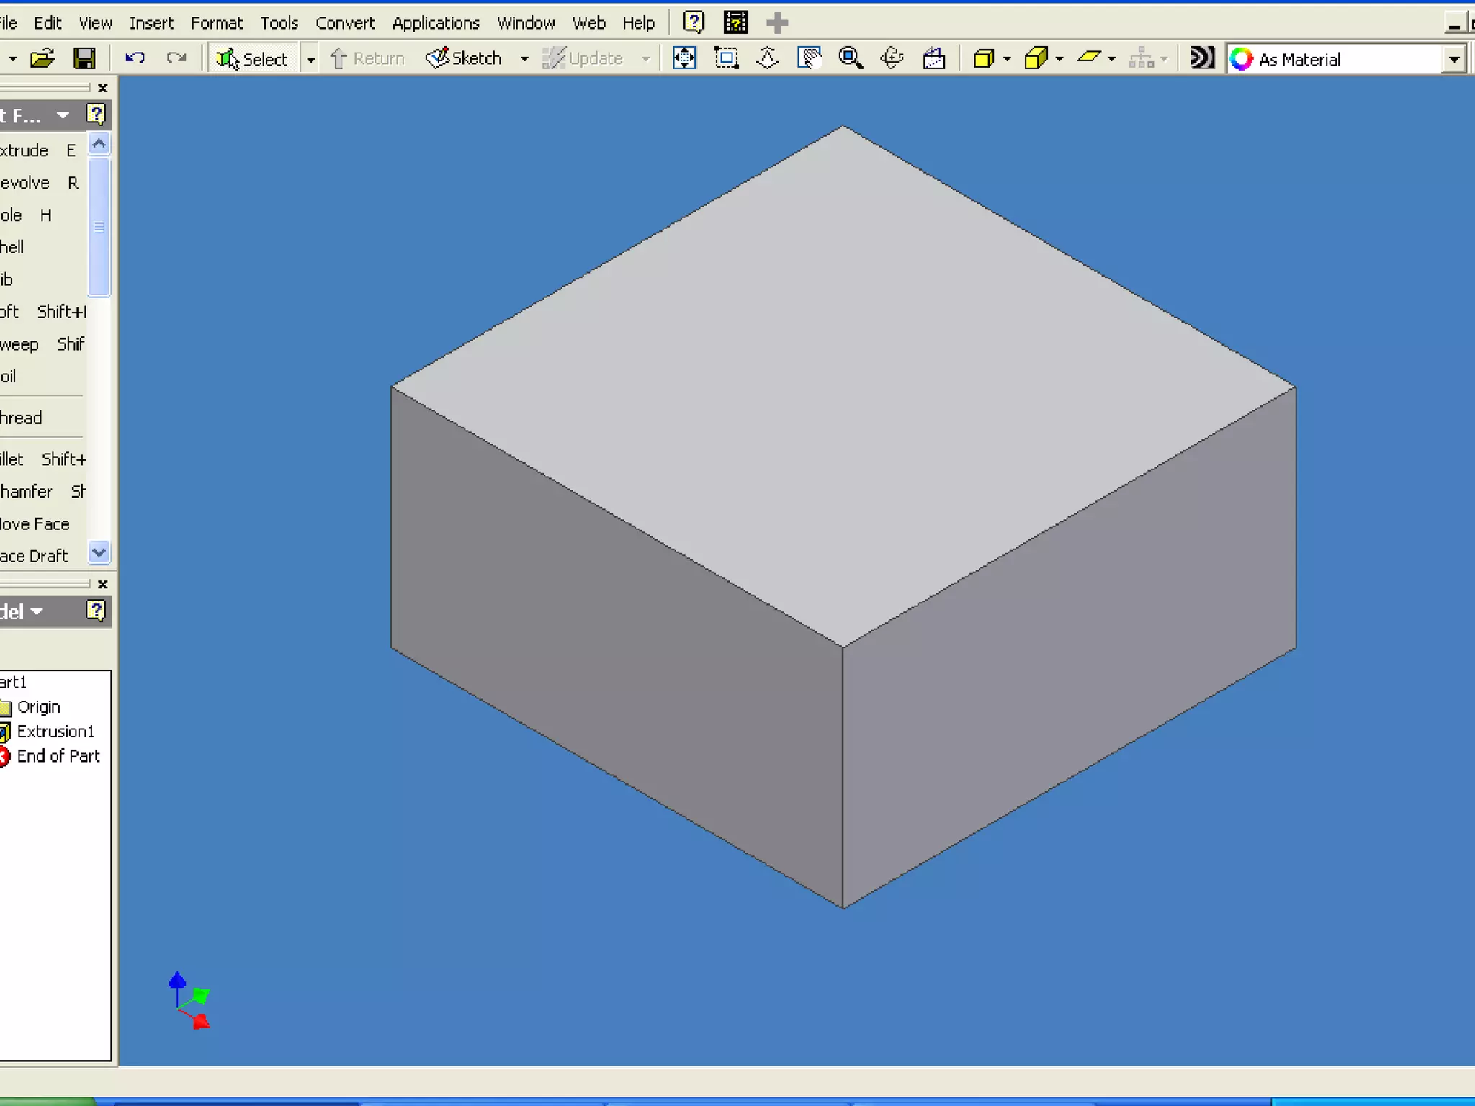Open a file with folder icon
Viewport: 1475px width, 1106px height.
[42, 58]
